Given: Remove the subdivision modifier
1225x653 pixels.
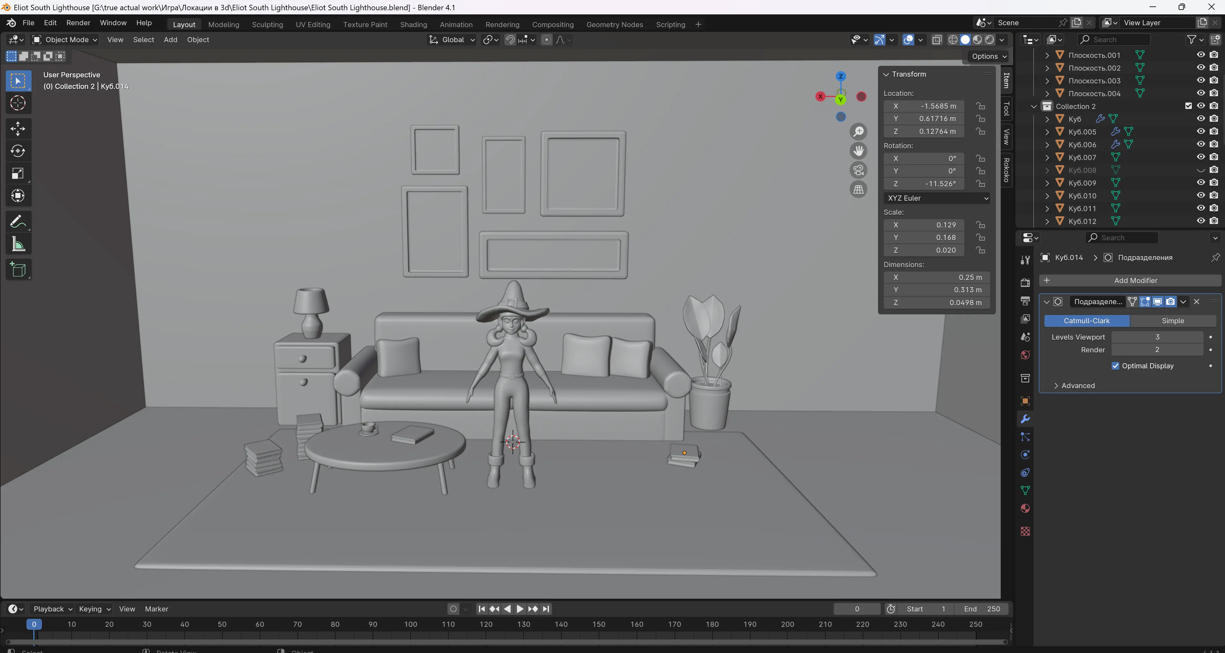Looking at the screenshot, I should (1197, 302).
